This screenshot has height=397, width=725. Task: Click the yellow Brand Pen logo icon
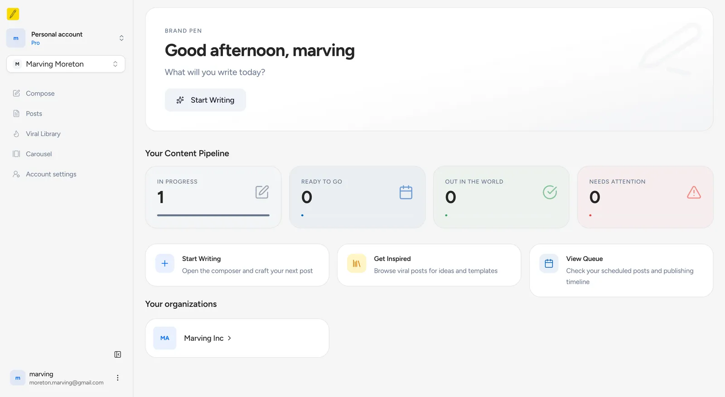coord(13,14)
